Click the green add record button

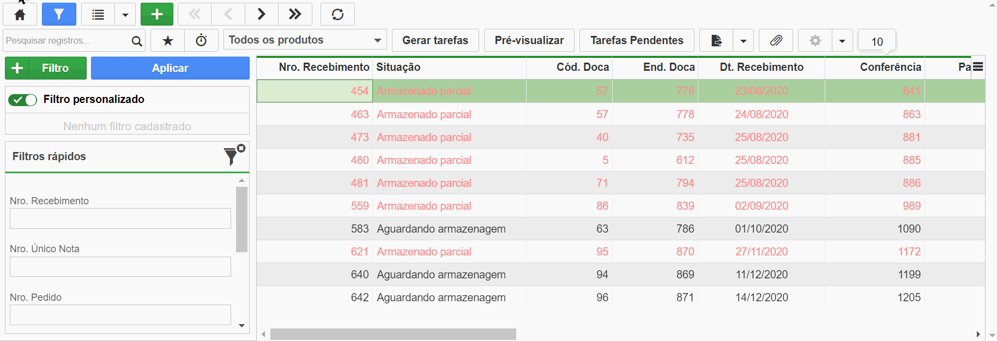pyautogui.click(x=157, y=14)
